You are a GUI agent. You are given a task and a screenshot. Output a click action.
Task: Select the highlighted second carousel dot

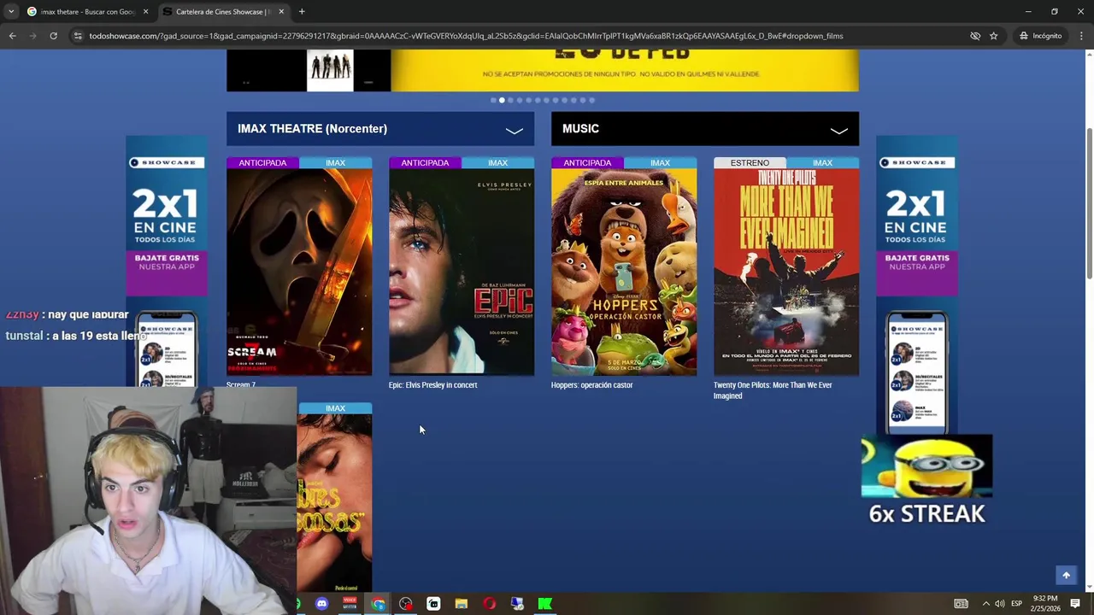(x=502, y=100)
